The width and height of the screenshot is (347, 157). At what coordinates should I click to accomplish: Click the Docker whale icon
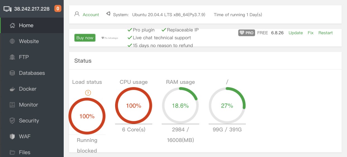click(x=12, y=89)
